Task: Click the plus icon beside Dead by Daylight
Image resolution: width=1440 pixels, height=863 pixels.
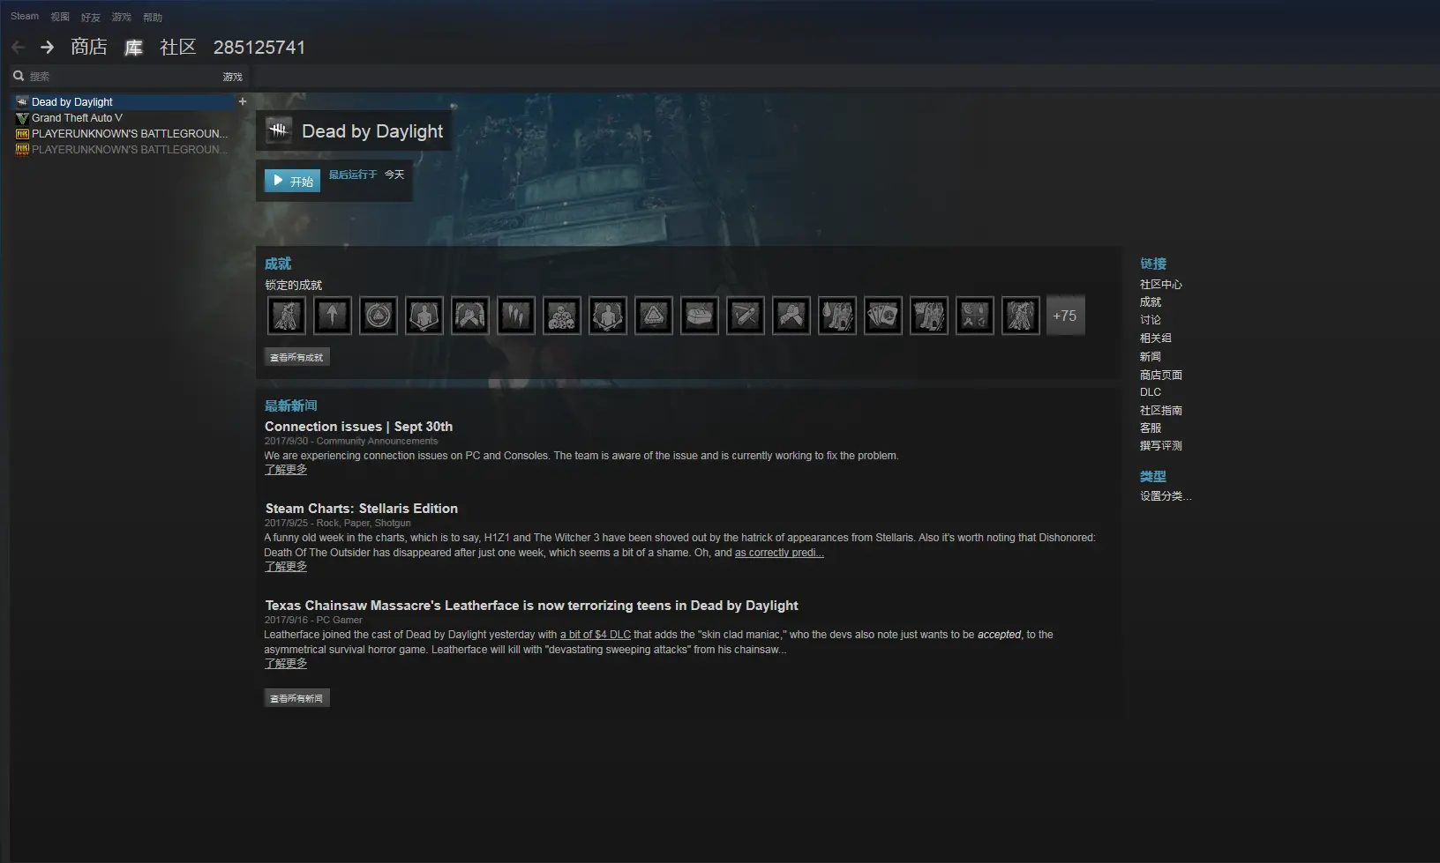Action: tap(243, 101)
